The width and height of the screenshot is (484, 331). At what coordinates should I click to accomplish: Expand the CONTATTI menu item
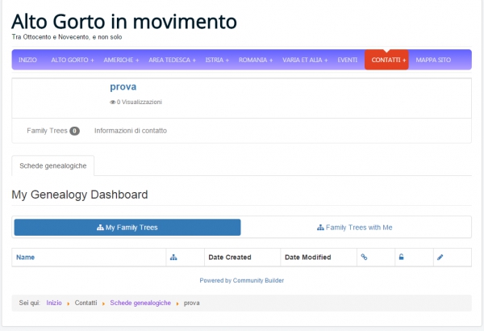[x=386, y=61]
